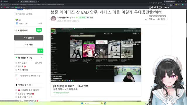Click the members icon beside 123,473

coord(17,23)
